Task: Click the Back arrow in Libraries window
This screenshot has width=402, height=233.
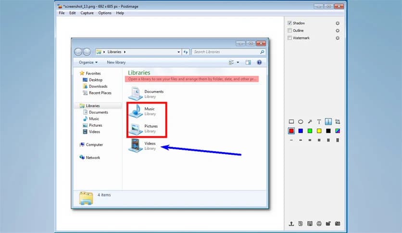Action: pyautogui.click(x=78, y=52)
